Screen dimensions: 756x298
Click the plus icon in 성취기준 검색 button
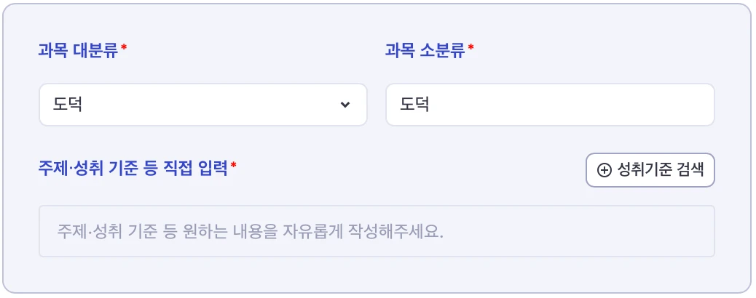click(x=604, y=170)
